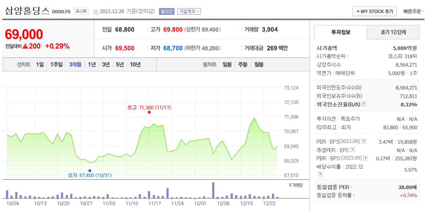Click the +0.29% change percentage
428x212 pixels.
57,46
